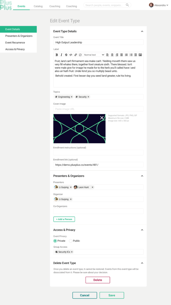
Task: Apply strikethrough formatting to label text
Action: pos(66,55)
